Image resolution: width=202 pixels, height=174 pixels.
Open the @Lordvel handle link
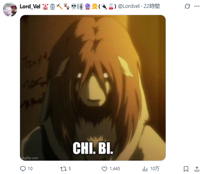129,6
